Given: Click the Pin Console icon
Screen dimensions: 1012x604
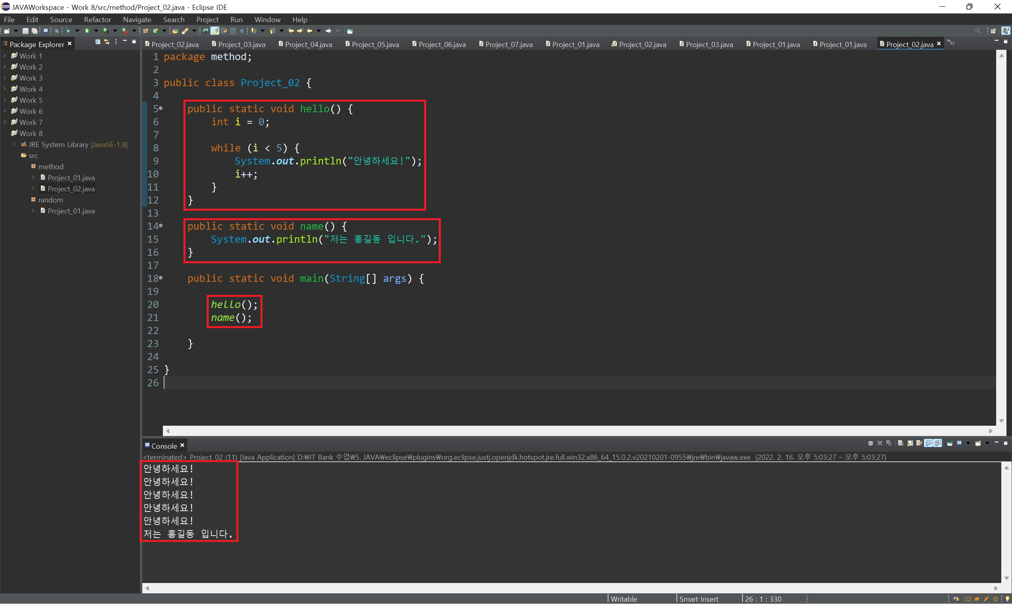Looking at the screenshot, I should 950,443.
